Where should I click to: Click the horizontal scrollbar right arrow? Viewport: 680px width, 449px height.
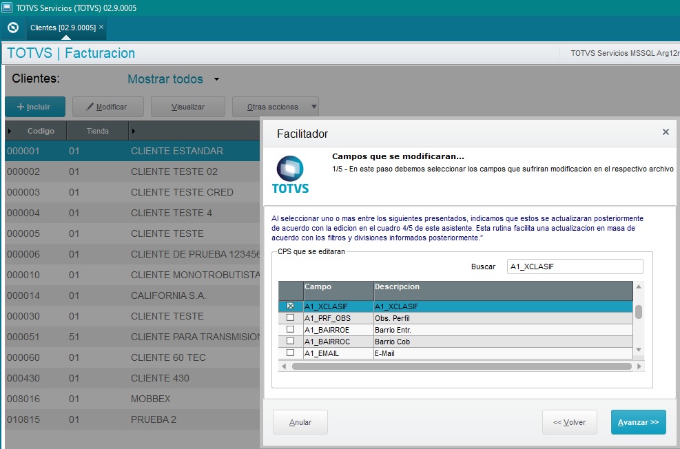coord(639,366)
